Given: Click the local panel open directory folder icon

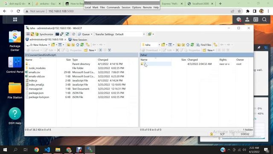Looking at the screenshot, I should pos(53,45).
